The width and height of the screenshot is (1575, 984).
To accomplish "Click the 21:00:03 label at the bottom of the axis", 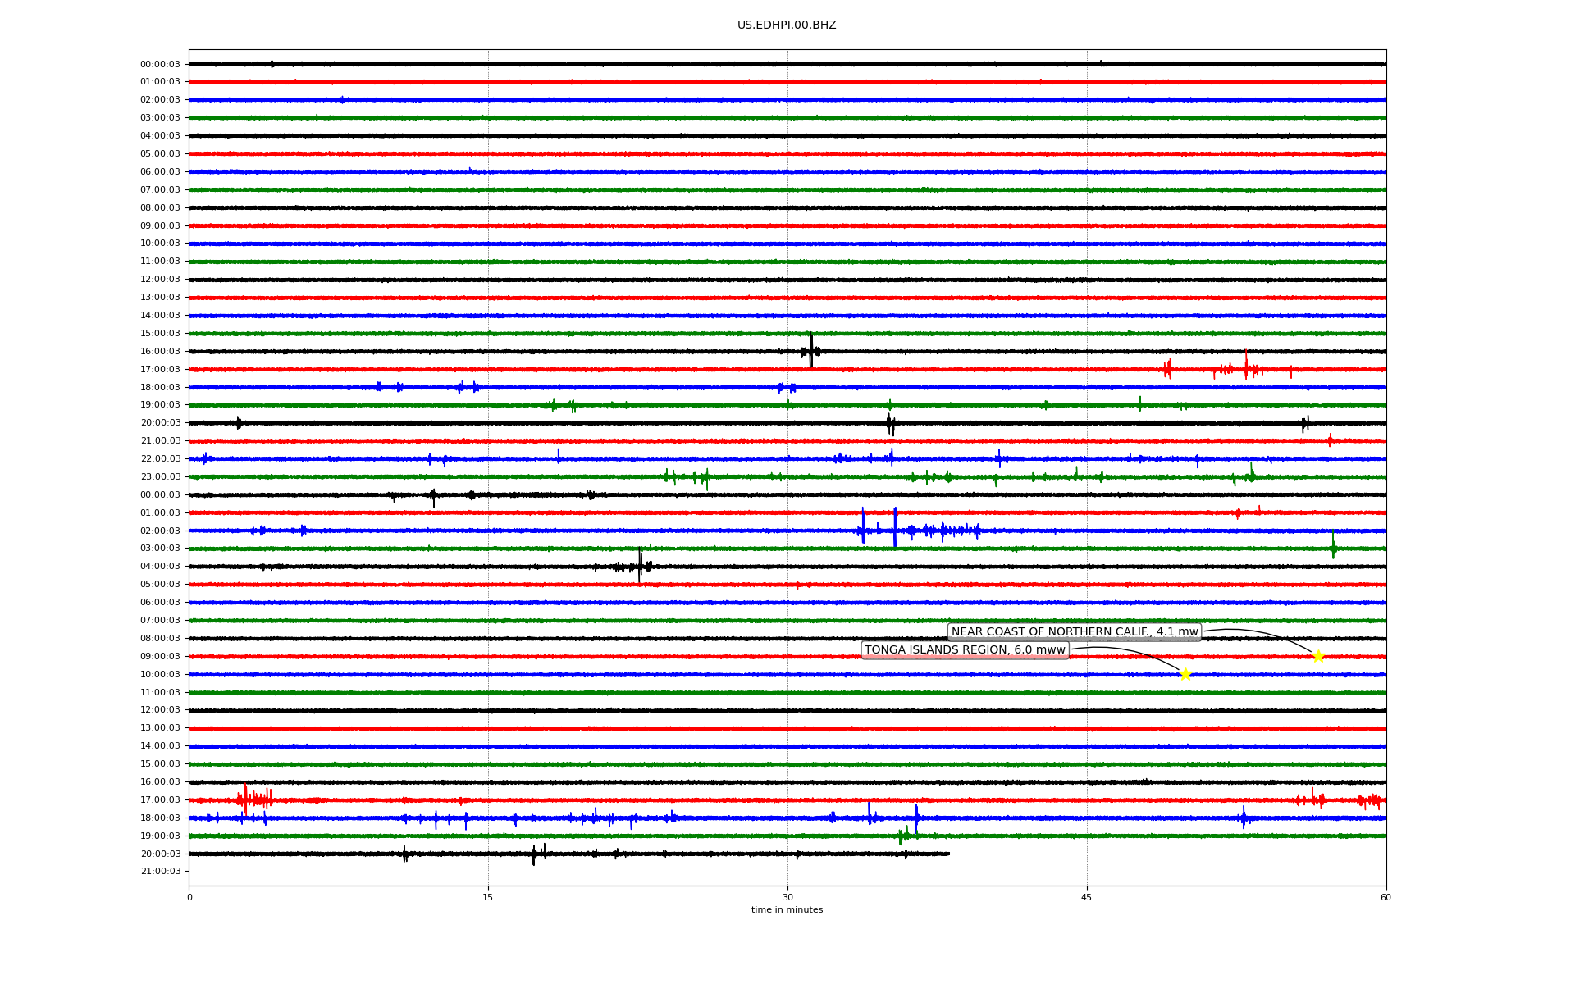I will (160, 872).
